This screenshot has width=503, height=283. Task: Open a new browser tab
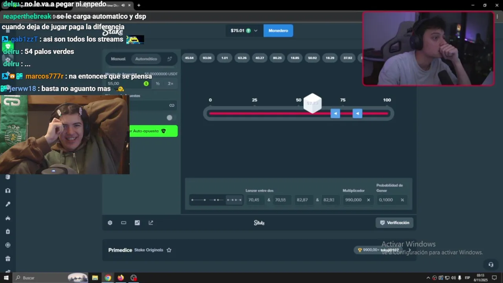pos(139,5)
